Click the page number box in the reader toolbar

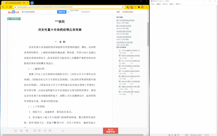60,131
